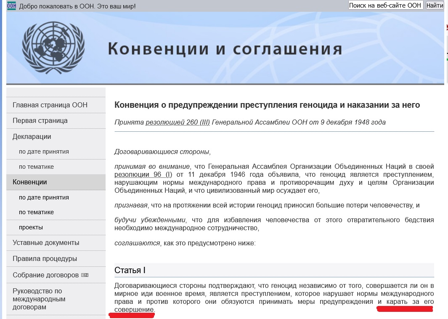Open 'Добро пожаловать в ООН. Это ваш мир!' link
The width and height of the screenshot is (448, 319).
[77, 6]
